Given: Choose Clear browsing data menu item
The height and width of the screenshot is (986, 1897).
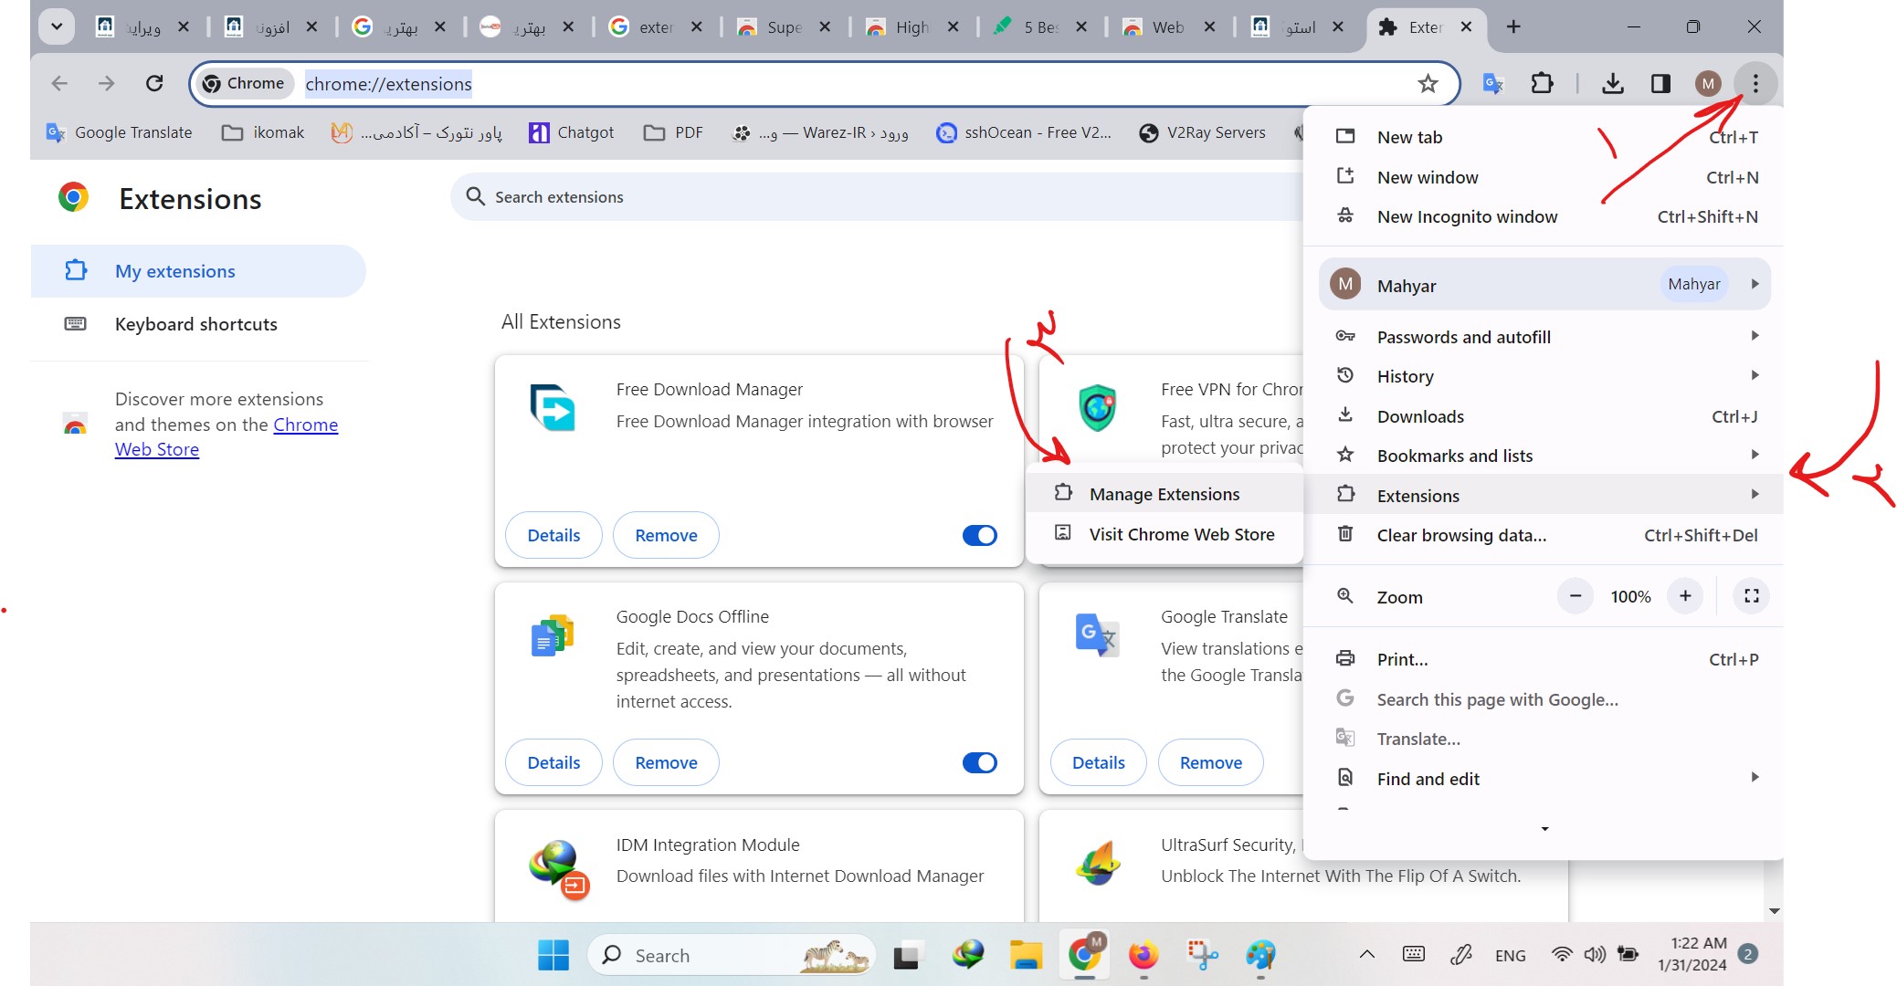Looking at the screenshot, I should (x=1544, y=535).
